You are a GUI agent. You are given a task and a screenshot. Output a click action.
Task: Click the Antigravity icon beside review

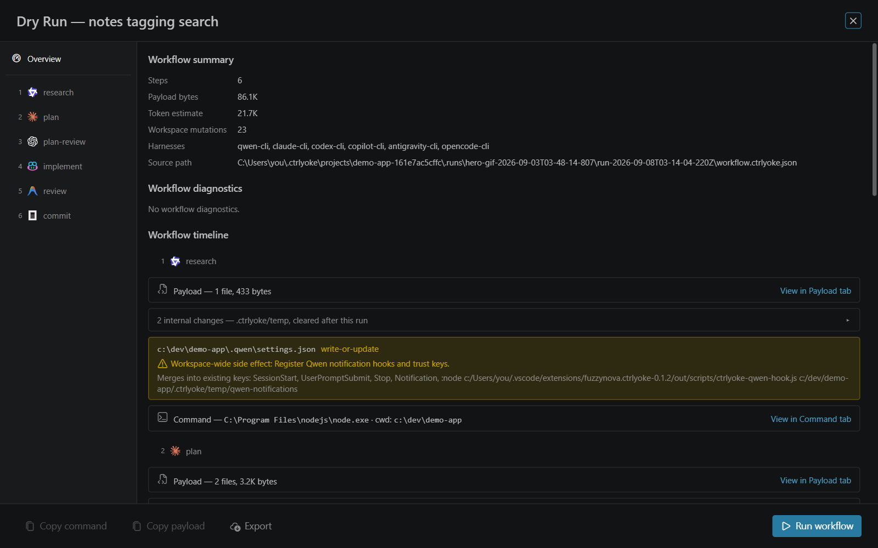[x=33, y=191]
